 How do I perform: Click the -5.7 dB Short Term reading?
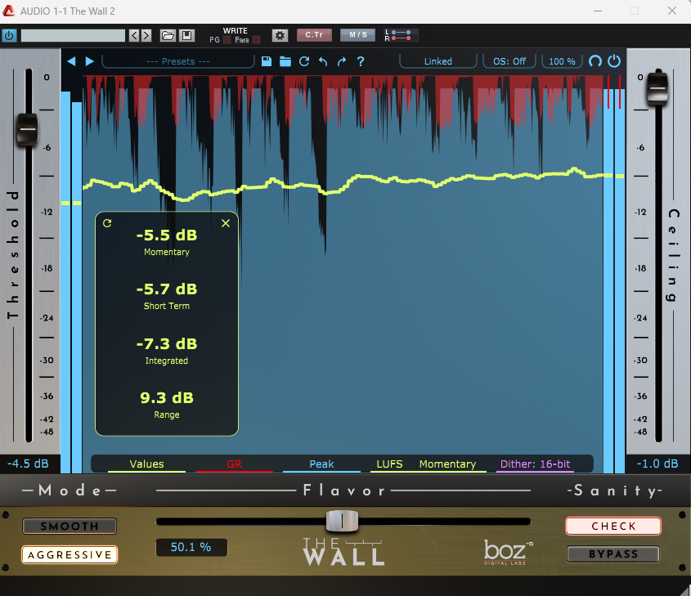click(167, 289)
